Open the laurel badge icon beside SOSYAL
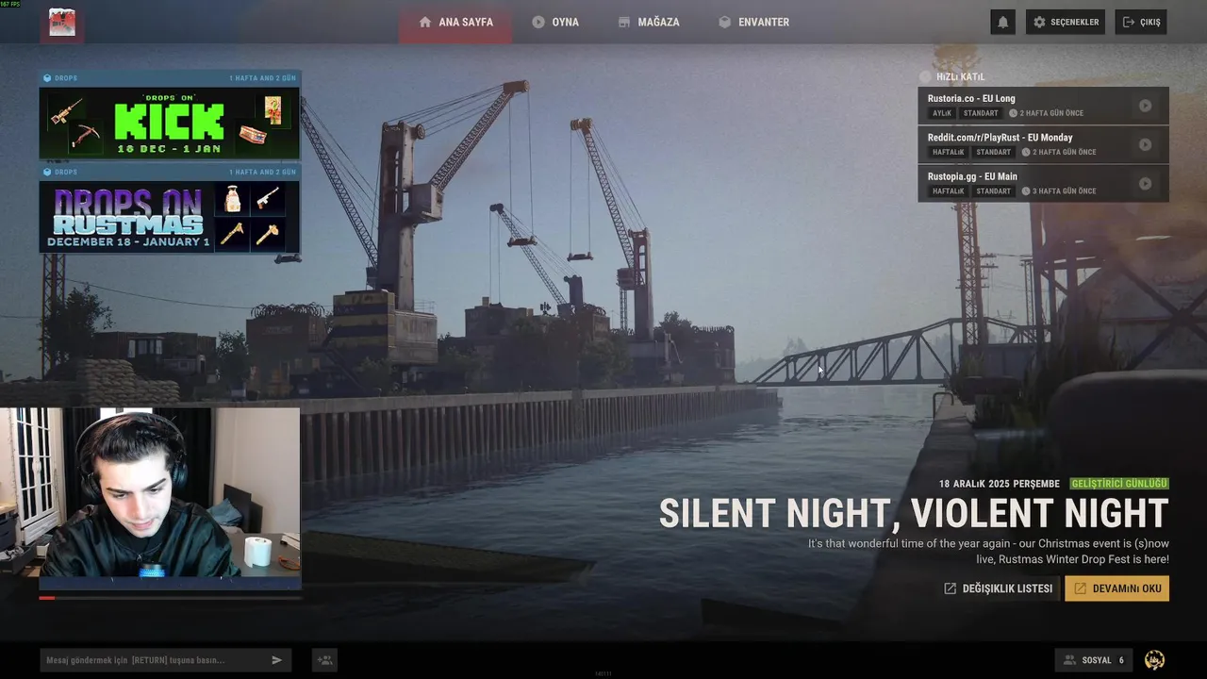This screenshot has height=679, width=1207. [1154, 660]
